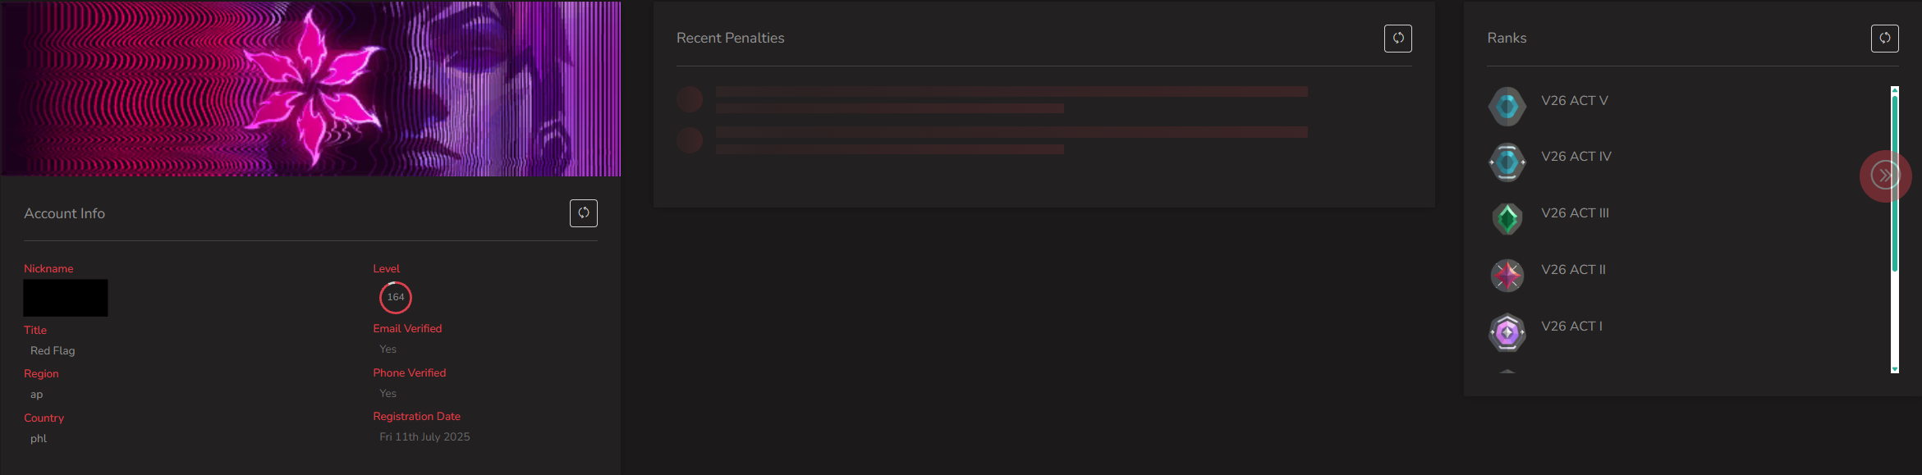Viewport: 1922px width, 475px height.
Task: Click the first loading penalty placeholder row
Action: tap(992, 100)
